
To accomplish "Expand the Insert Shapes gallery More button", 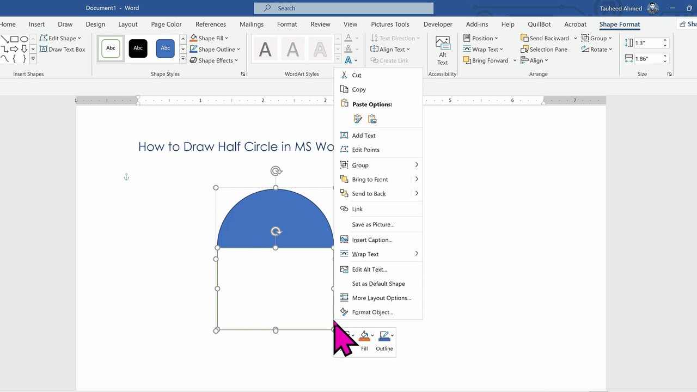I will click(33, 59).
